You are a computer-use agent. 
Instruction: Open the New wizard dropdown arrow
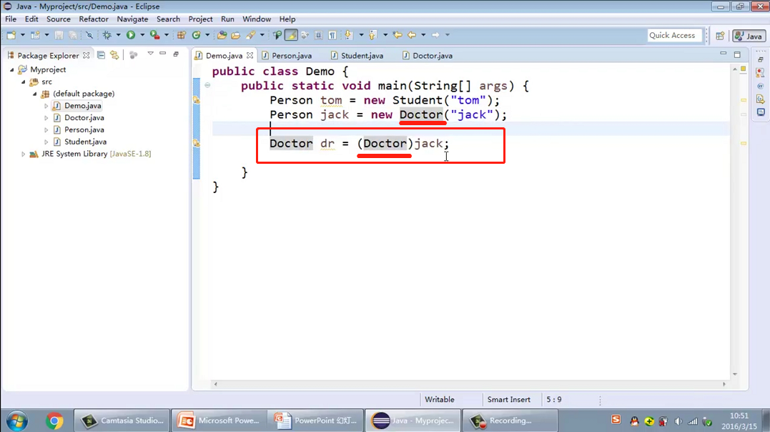[23, 35]
